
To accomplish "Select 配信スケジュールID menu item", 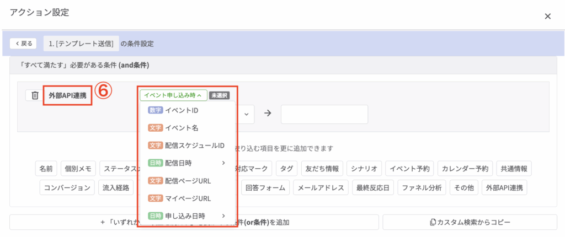I will pos(194,146).
